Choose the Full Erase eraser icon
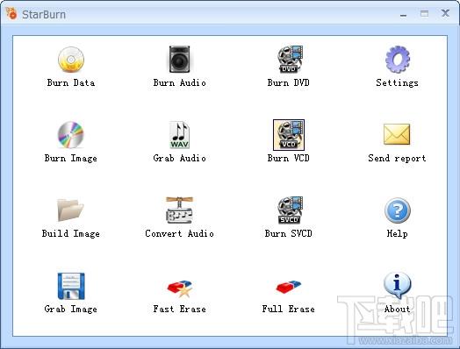 tap(289, 287)
